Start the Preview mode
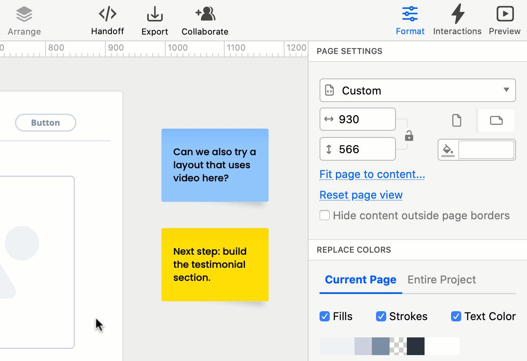Image resolution: width=527 pixels, height=361 pixels. (505, 19)
